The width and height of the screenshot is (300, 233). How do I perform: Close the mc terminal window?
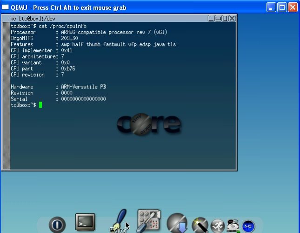(232, 18)
